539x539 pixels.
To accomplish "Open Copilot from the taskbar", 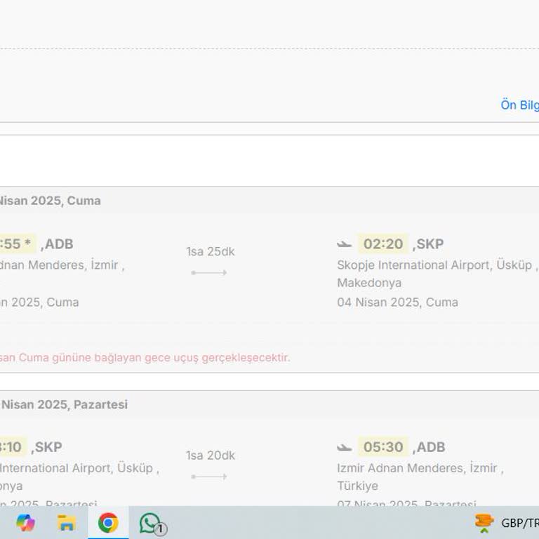I will pyautogui.click(x=25, y=522).
